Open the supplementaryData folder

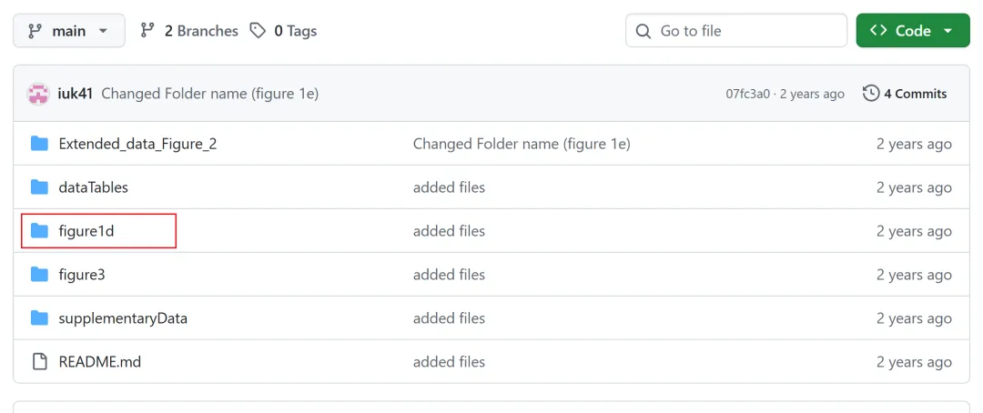123,318
